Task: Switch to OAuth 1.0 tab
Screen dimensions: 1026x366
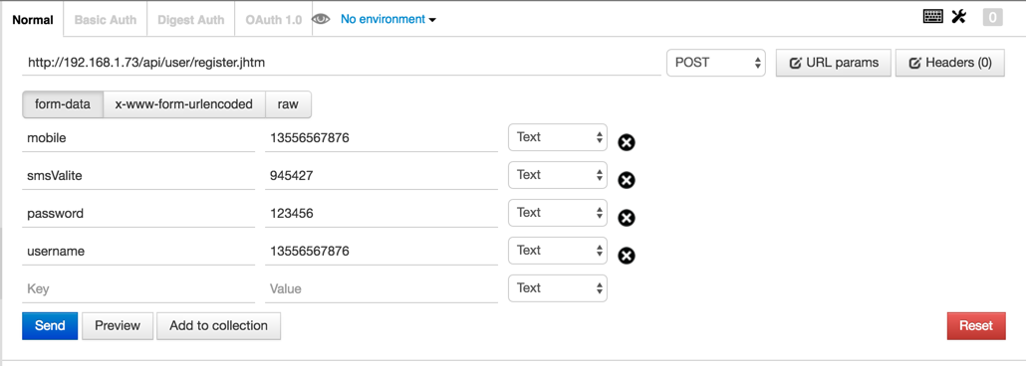Action: point(274,20)
